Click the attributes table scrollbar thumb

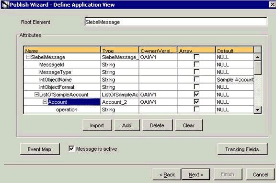point(257,68)
